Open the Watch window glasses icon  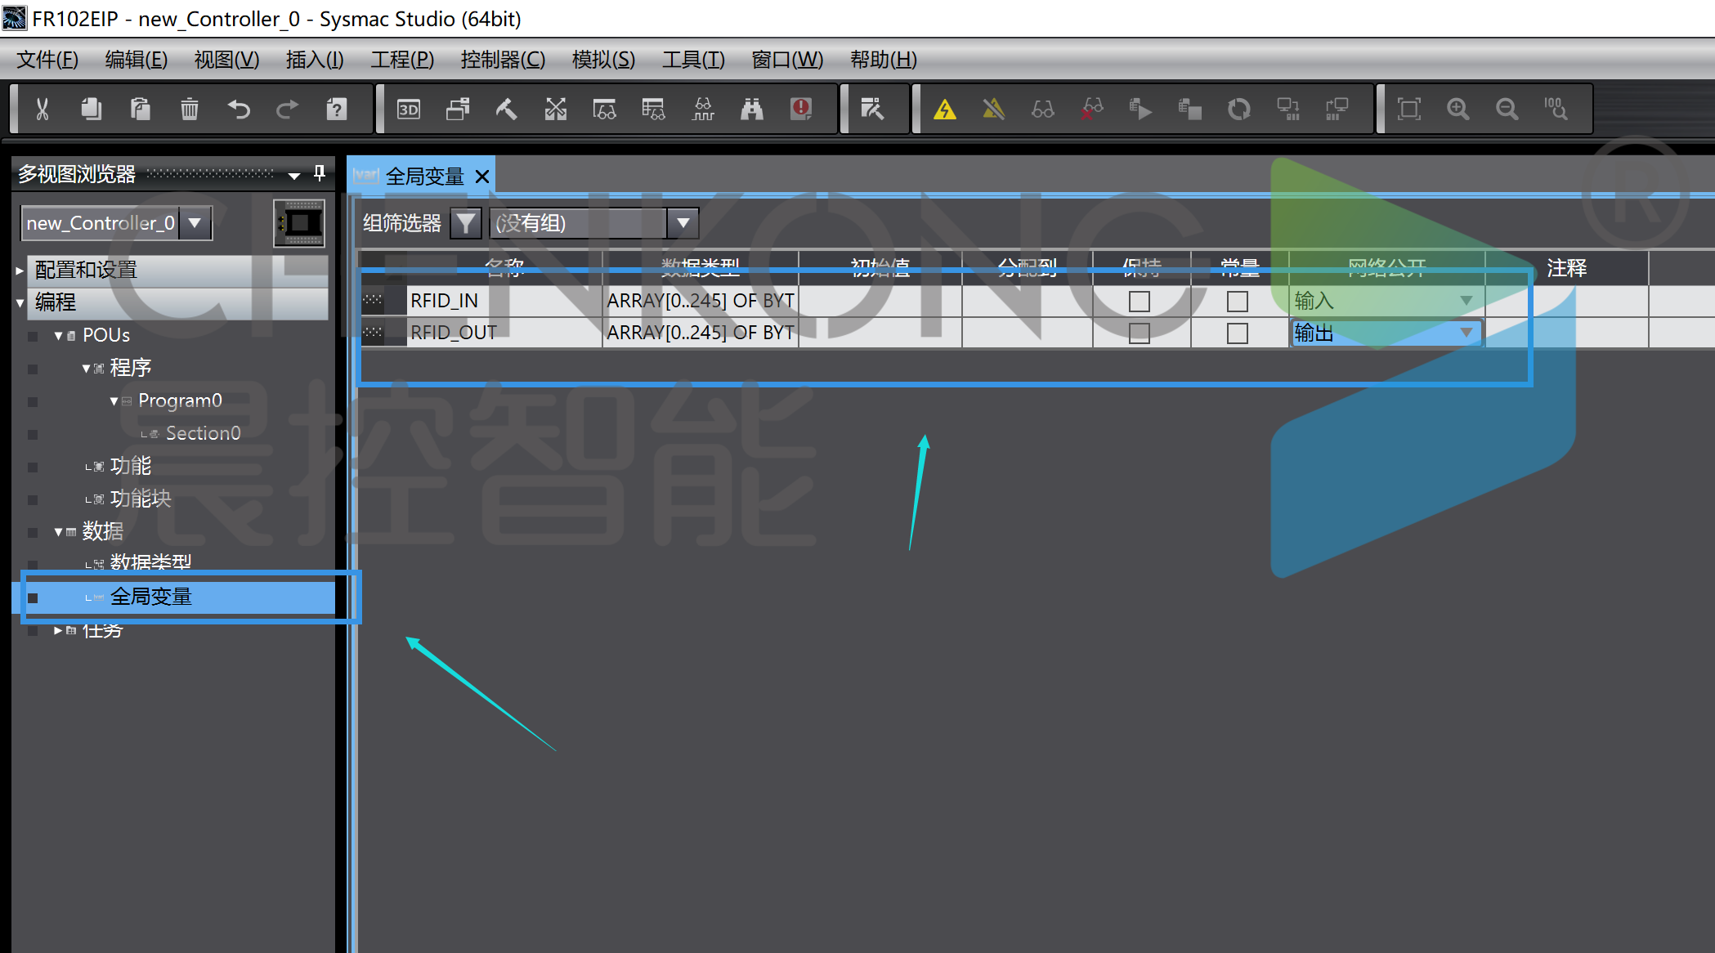tap(605, 109)
